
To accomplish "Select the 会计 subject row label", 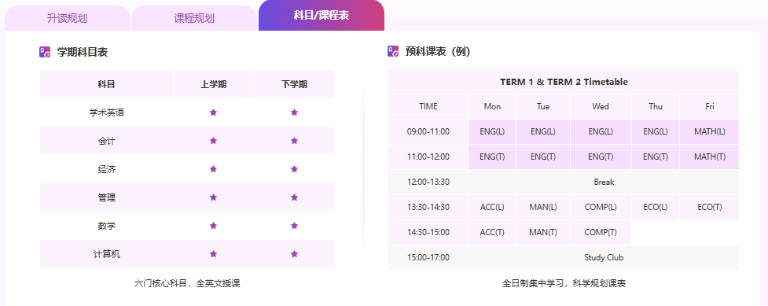I will coord(106,142).
